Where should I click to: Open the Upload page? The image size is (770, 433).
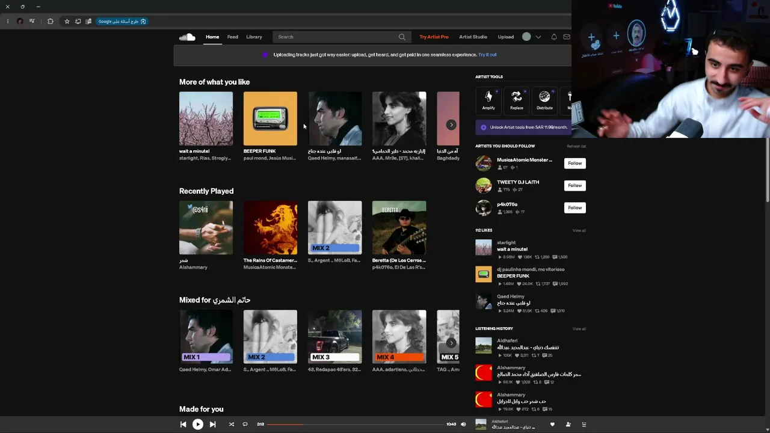pos(506,37)
